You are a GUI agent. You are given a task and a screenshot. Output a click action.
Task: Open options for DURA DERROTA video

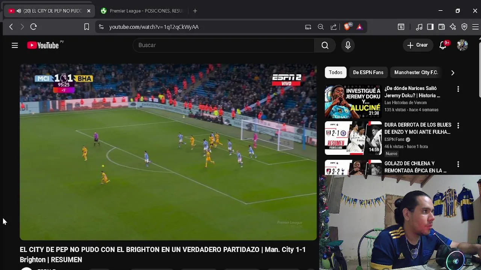click(x=458, y=126)
